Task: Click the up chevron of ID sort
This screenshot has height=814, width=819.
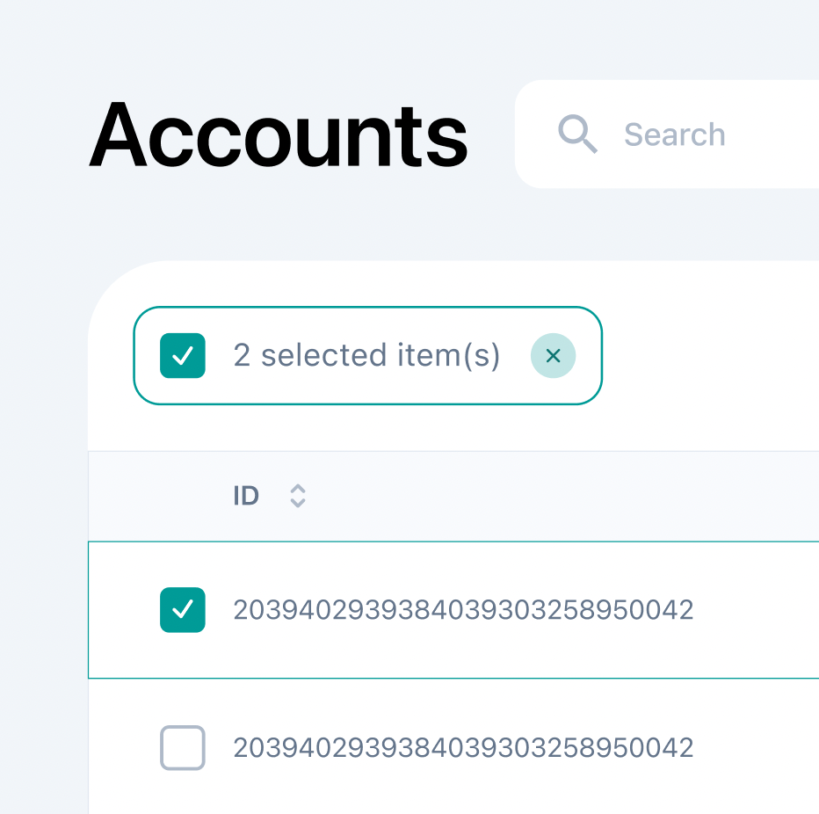Action: 298,489
